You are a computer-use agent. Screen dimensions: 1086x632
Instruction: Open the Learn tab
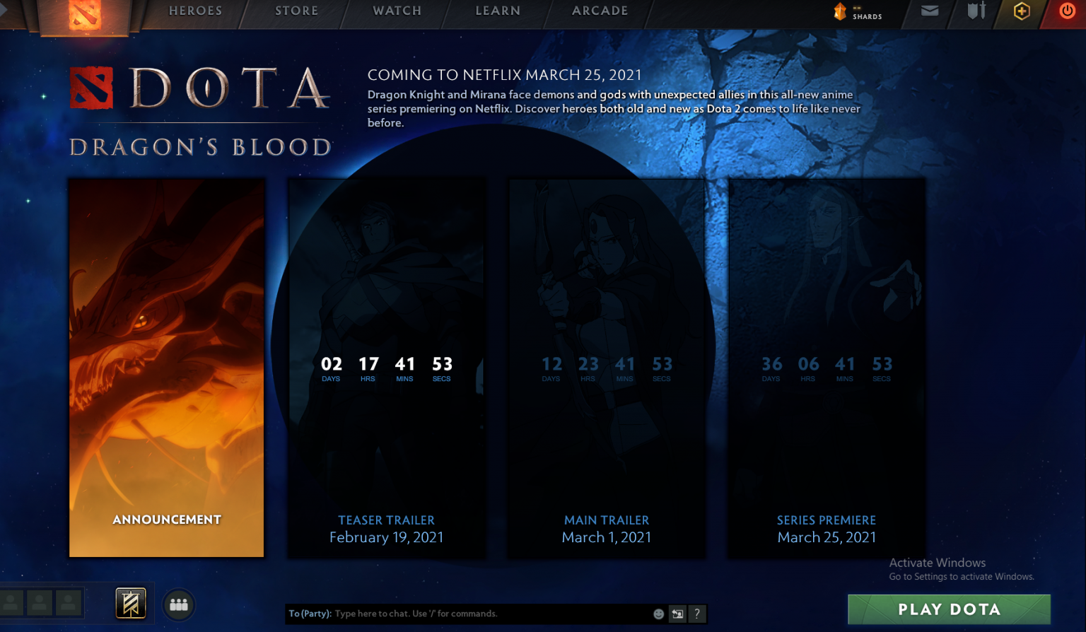click(498, 11)
